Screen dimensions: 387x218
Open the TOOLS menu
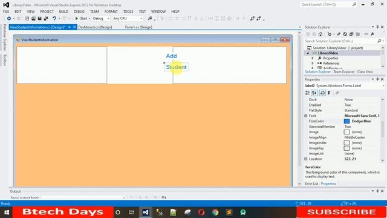point(128,12)
